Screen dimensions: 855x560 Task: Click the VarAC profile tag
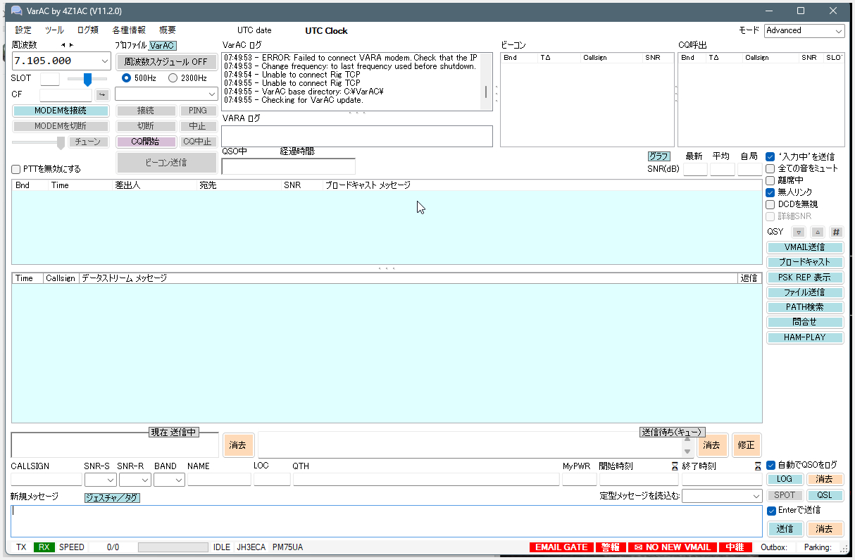coord(163,46)
